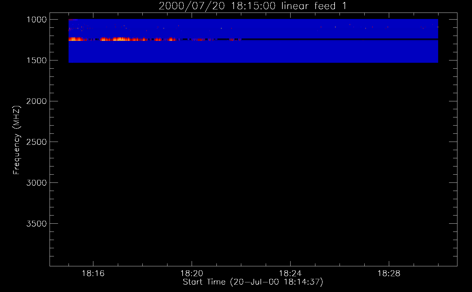Click the 2000 frequency tick label

click(36, 101)
